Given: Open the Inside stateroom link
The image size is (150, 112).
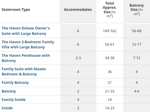Looking at the screenshot, I should point(7,108).
